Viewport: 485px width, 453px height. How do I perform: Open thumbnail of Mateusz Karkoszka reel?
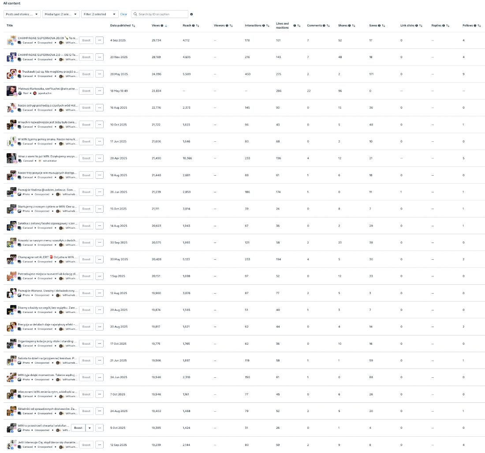point(11,91)
